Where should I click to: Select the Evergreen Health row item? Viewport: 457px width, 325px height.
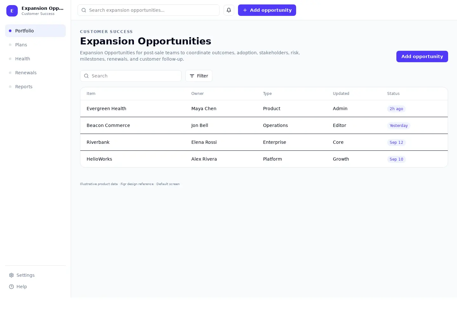(x=106, y=109)
